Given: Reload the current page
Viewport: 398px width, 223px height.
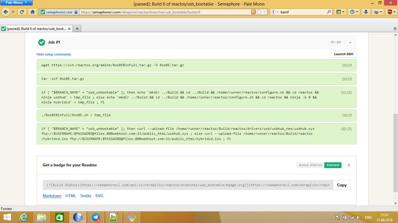Looking at the screenshot, I should pyautogui.click(x=22, y=12).
